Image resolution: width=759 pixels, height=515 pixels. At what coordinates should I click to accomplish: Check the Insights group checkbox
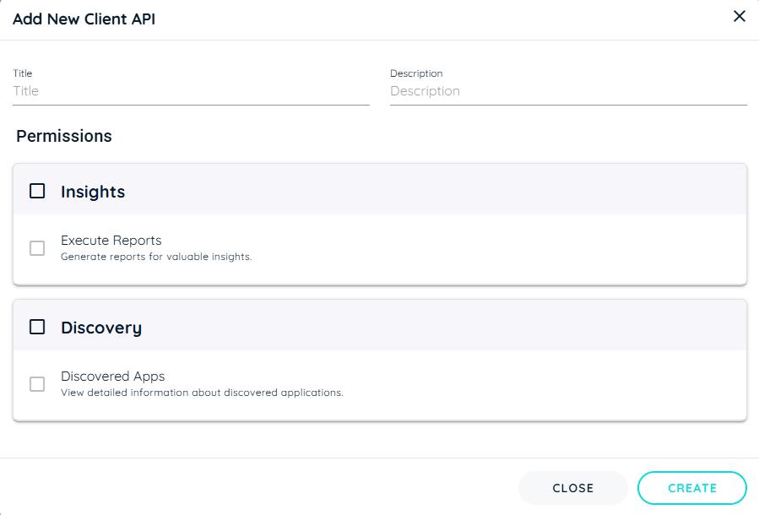[37, 191]
